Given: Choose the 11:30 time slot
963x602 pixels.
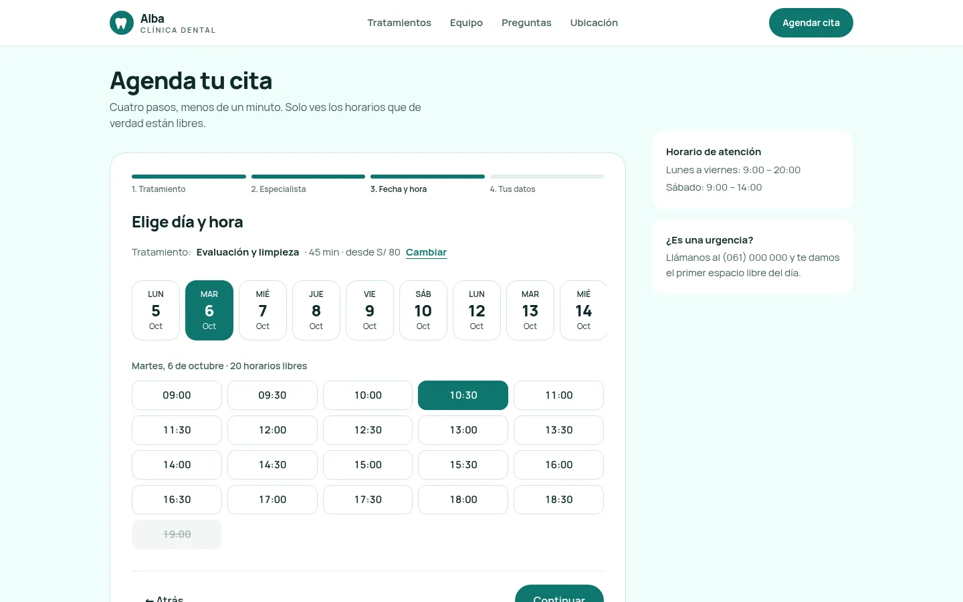Looking at the screenshot, I should (177, 430).
